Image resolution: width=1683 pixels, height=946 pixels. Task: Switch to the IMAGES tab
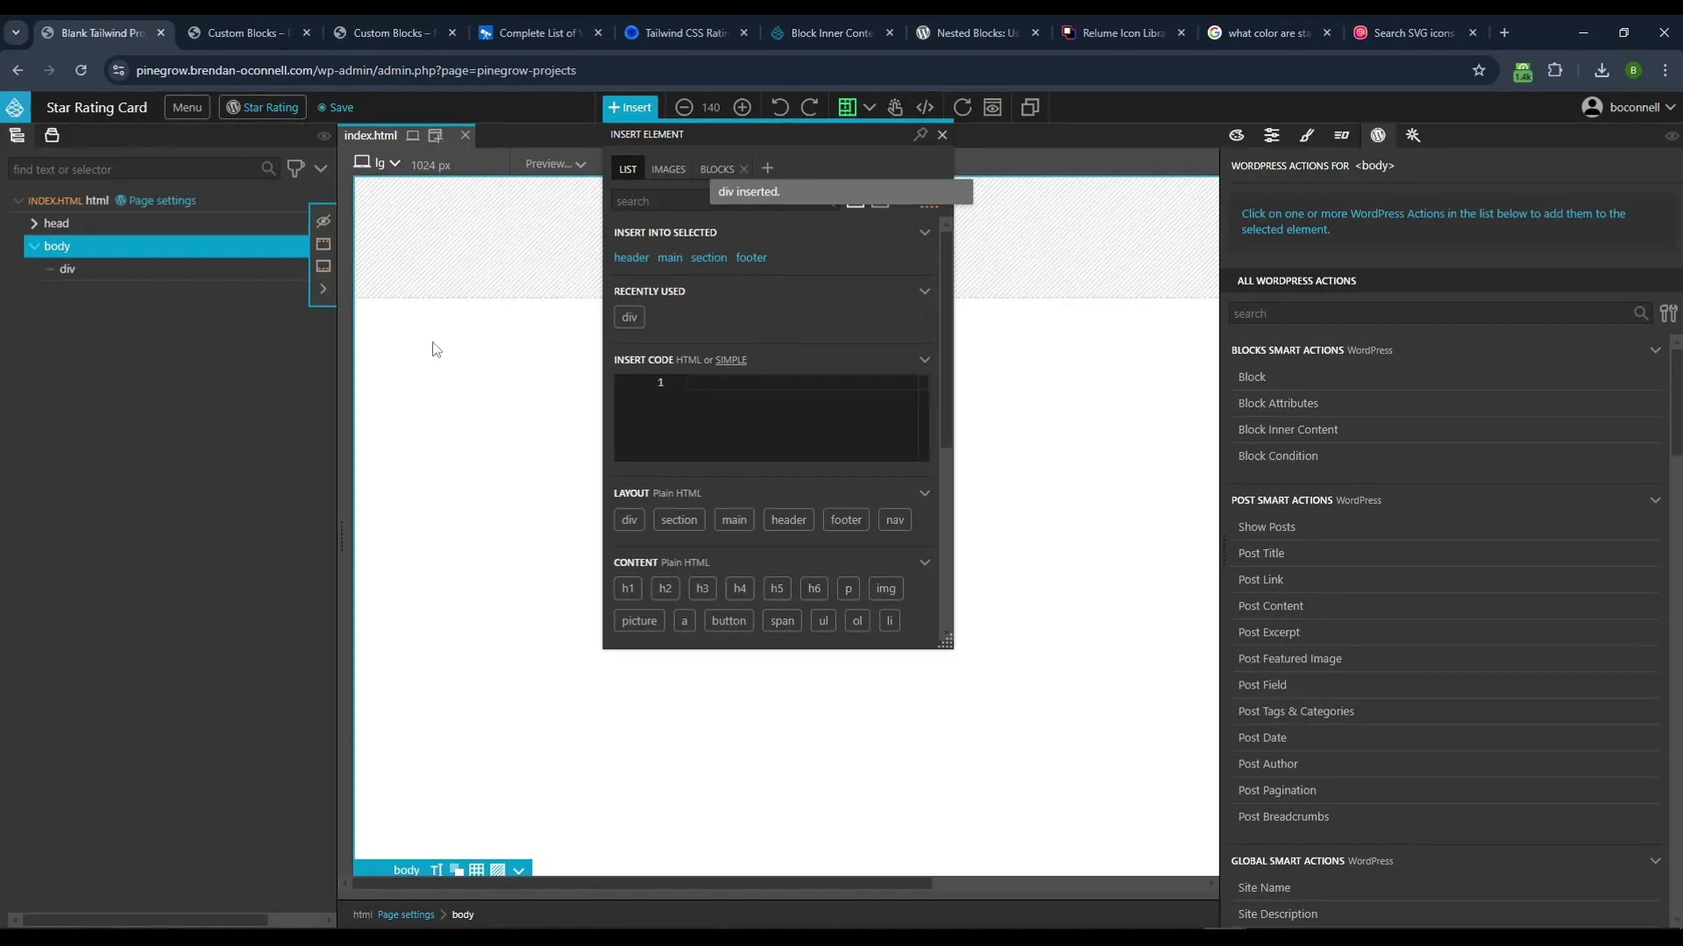click(668, 169)
